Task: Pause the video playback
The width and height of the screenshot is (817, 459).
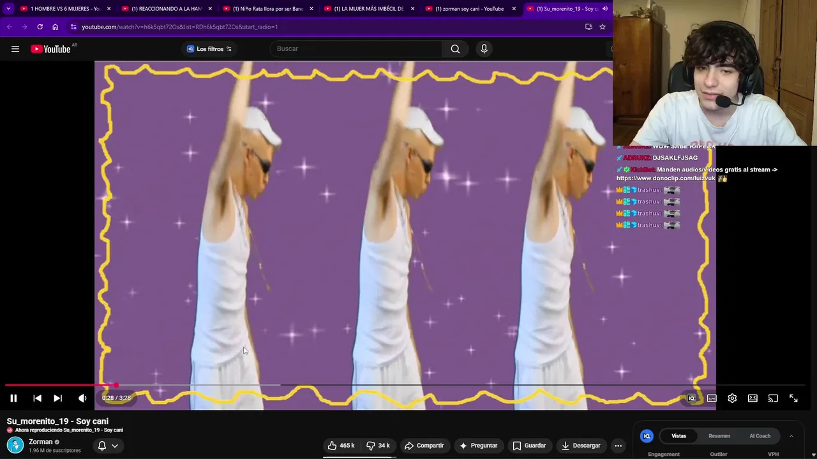Action: (x=13, y=398)
